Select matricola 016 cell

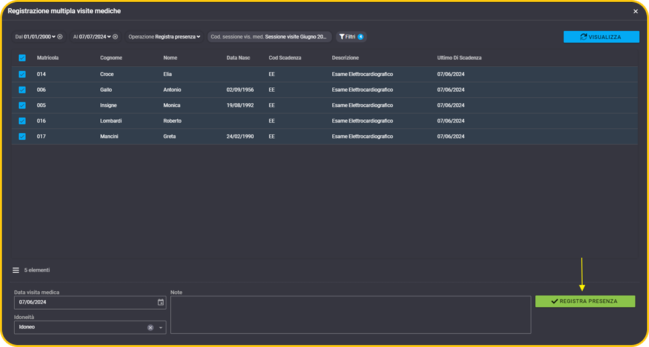(x=41, y=121)
